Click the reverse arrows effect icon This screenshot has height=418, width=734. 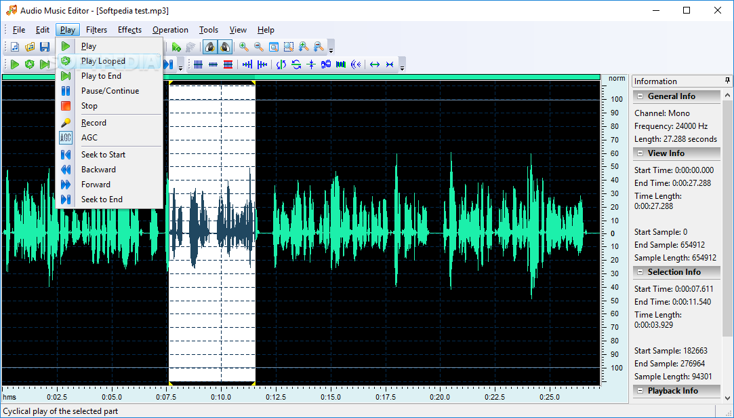click(x=296, y=64)
